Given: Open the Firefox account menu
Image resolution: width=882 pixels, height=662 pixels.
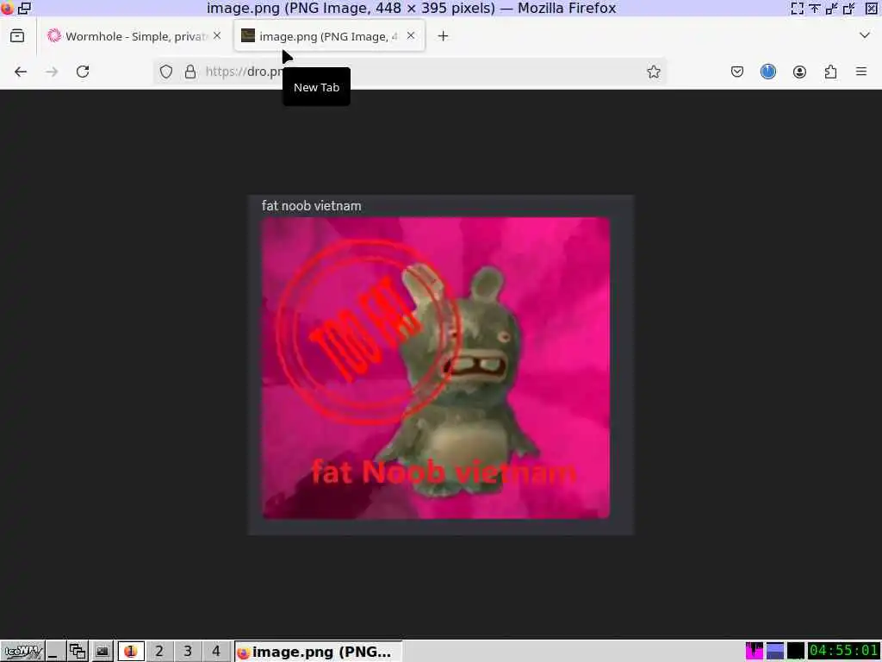Looking at the screenshot, I should [799, 72].
